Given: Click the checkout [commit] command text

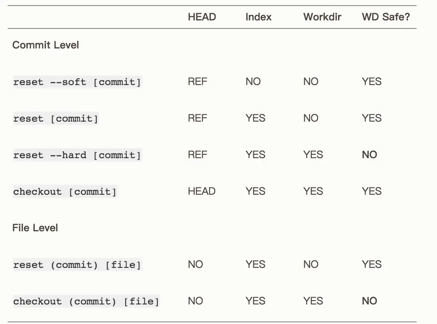Looking at the screenshot, I should pos(64,192).
